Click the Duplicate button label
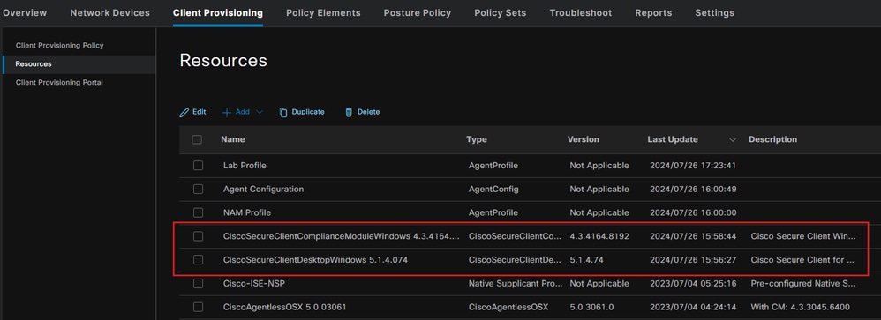The image size is (881, 320). pyautogui.click(x=308, y=112)
